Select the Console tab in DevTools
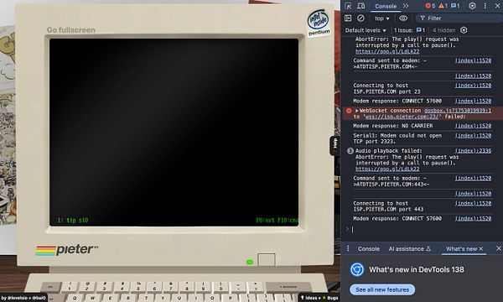 (x=386, y=6)
